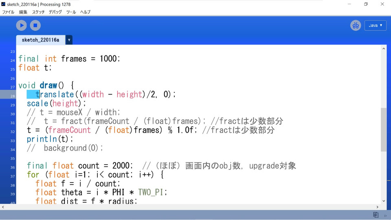Run the sketch with the play button
Viewport: 391px width, 220px height.
click(x=22, y=25)
